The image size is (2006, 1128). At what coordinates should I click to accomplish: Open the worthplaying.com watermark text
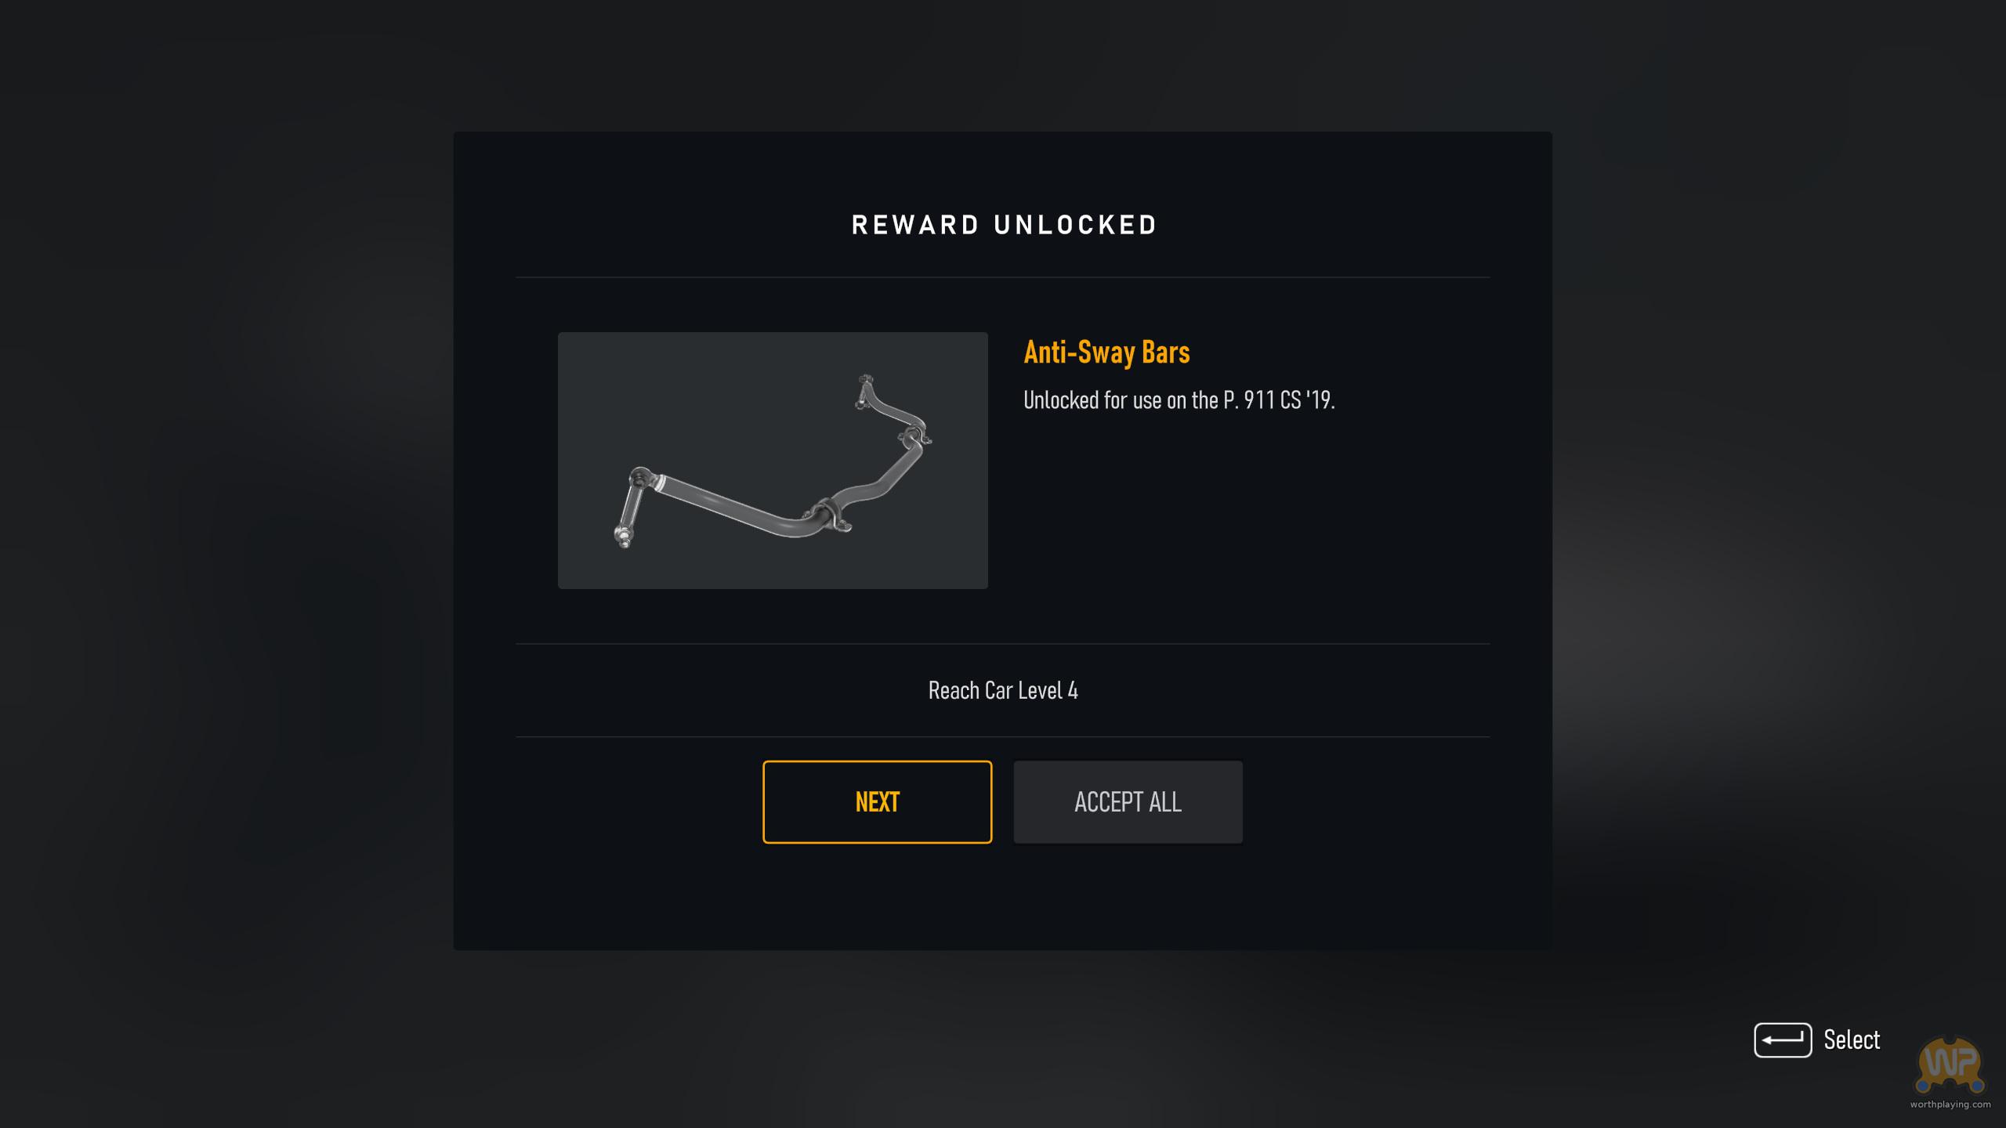1950,1104
